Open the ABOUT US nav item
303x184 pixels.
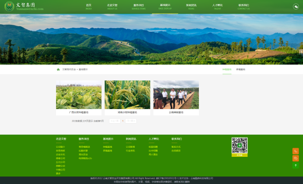(x=112, y=7)
